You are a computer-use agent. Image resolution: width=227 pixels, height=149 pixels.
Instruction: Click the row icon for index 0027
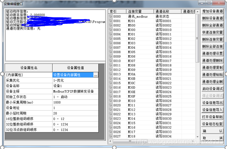[x=111, y=136]
